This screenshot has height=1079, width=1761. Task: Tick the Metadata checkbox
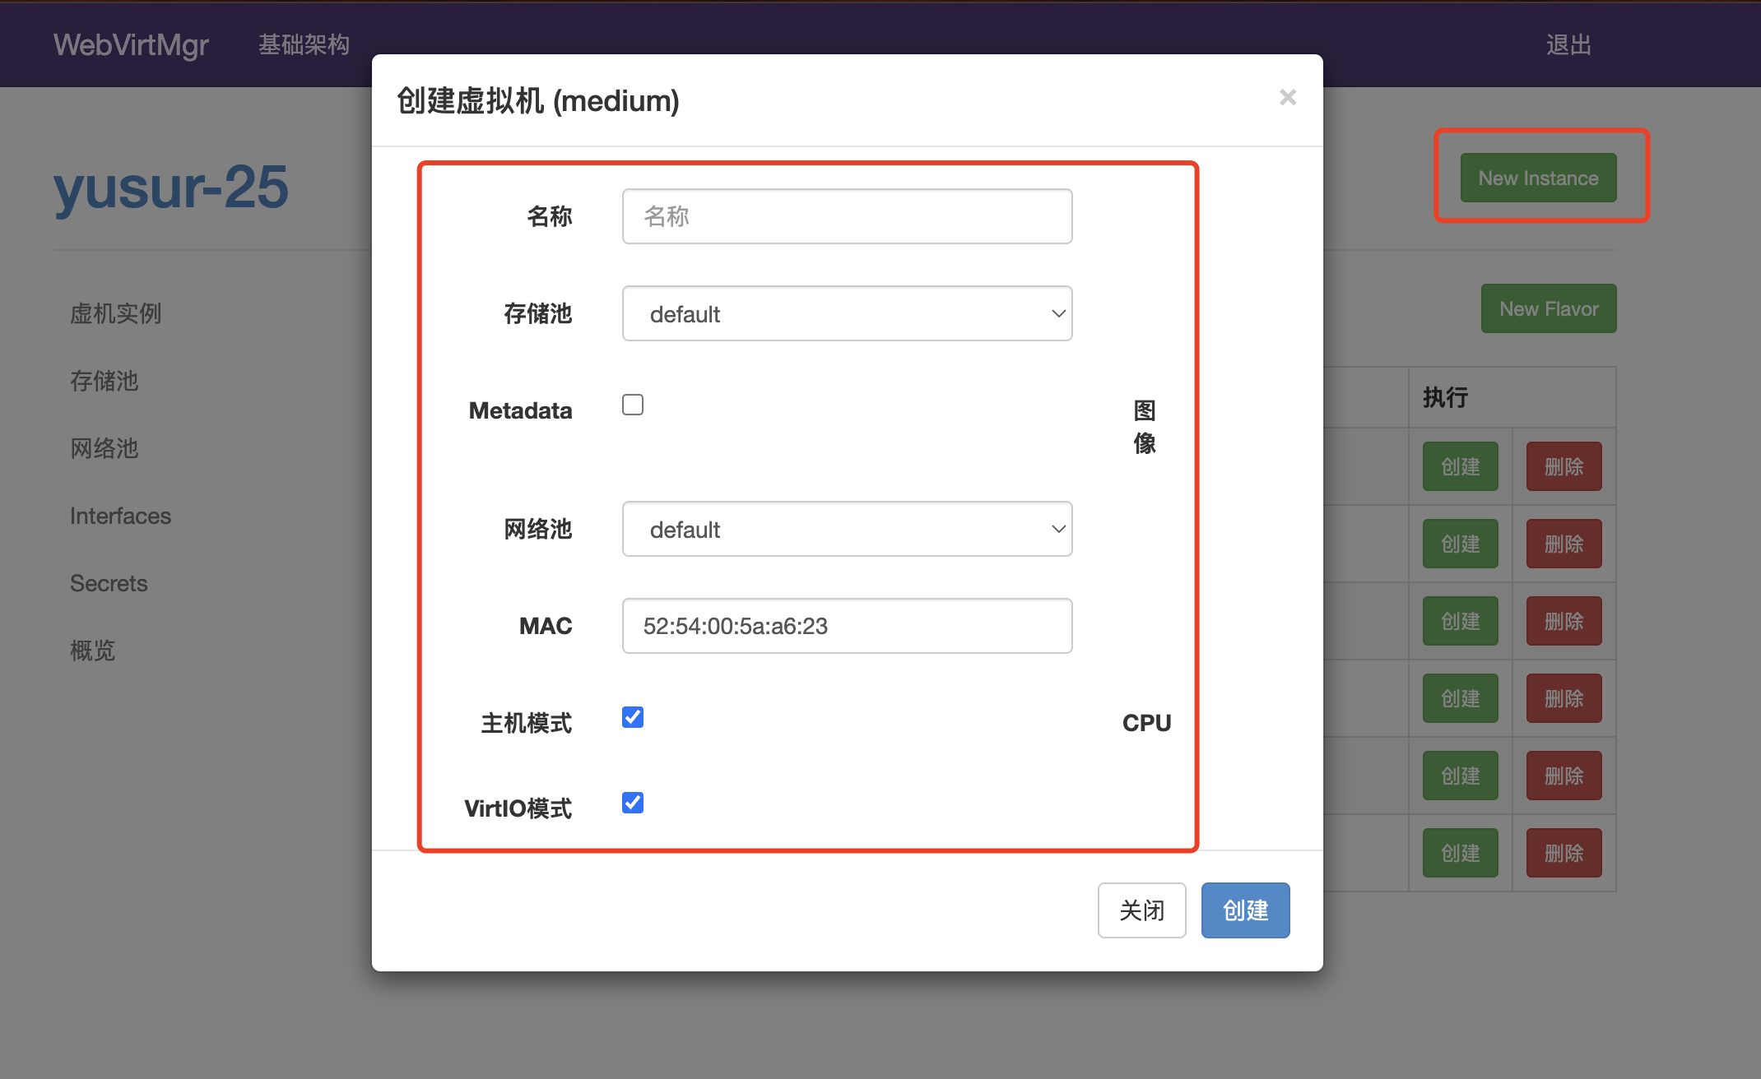click(633, 405)
